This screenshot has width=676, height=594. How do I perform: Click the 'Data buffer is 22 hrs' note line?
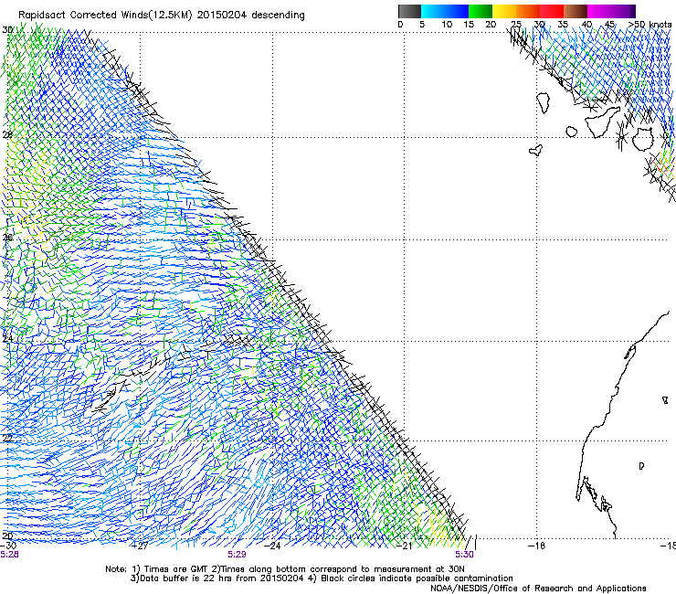coord(322,578)
